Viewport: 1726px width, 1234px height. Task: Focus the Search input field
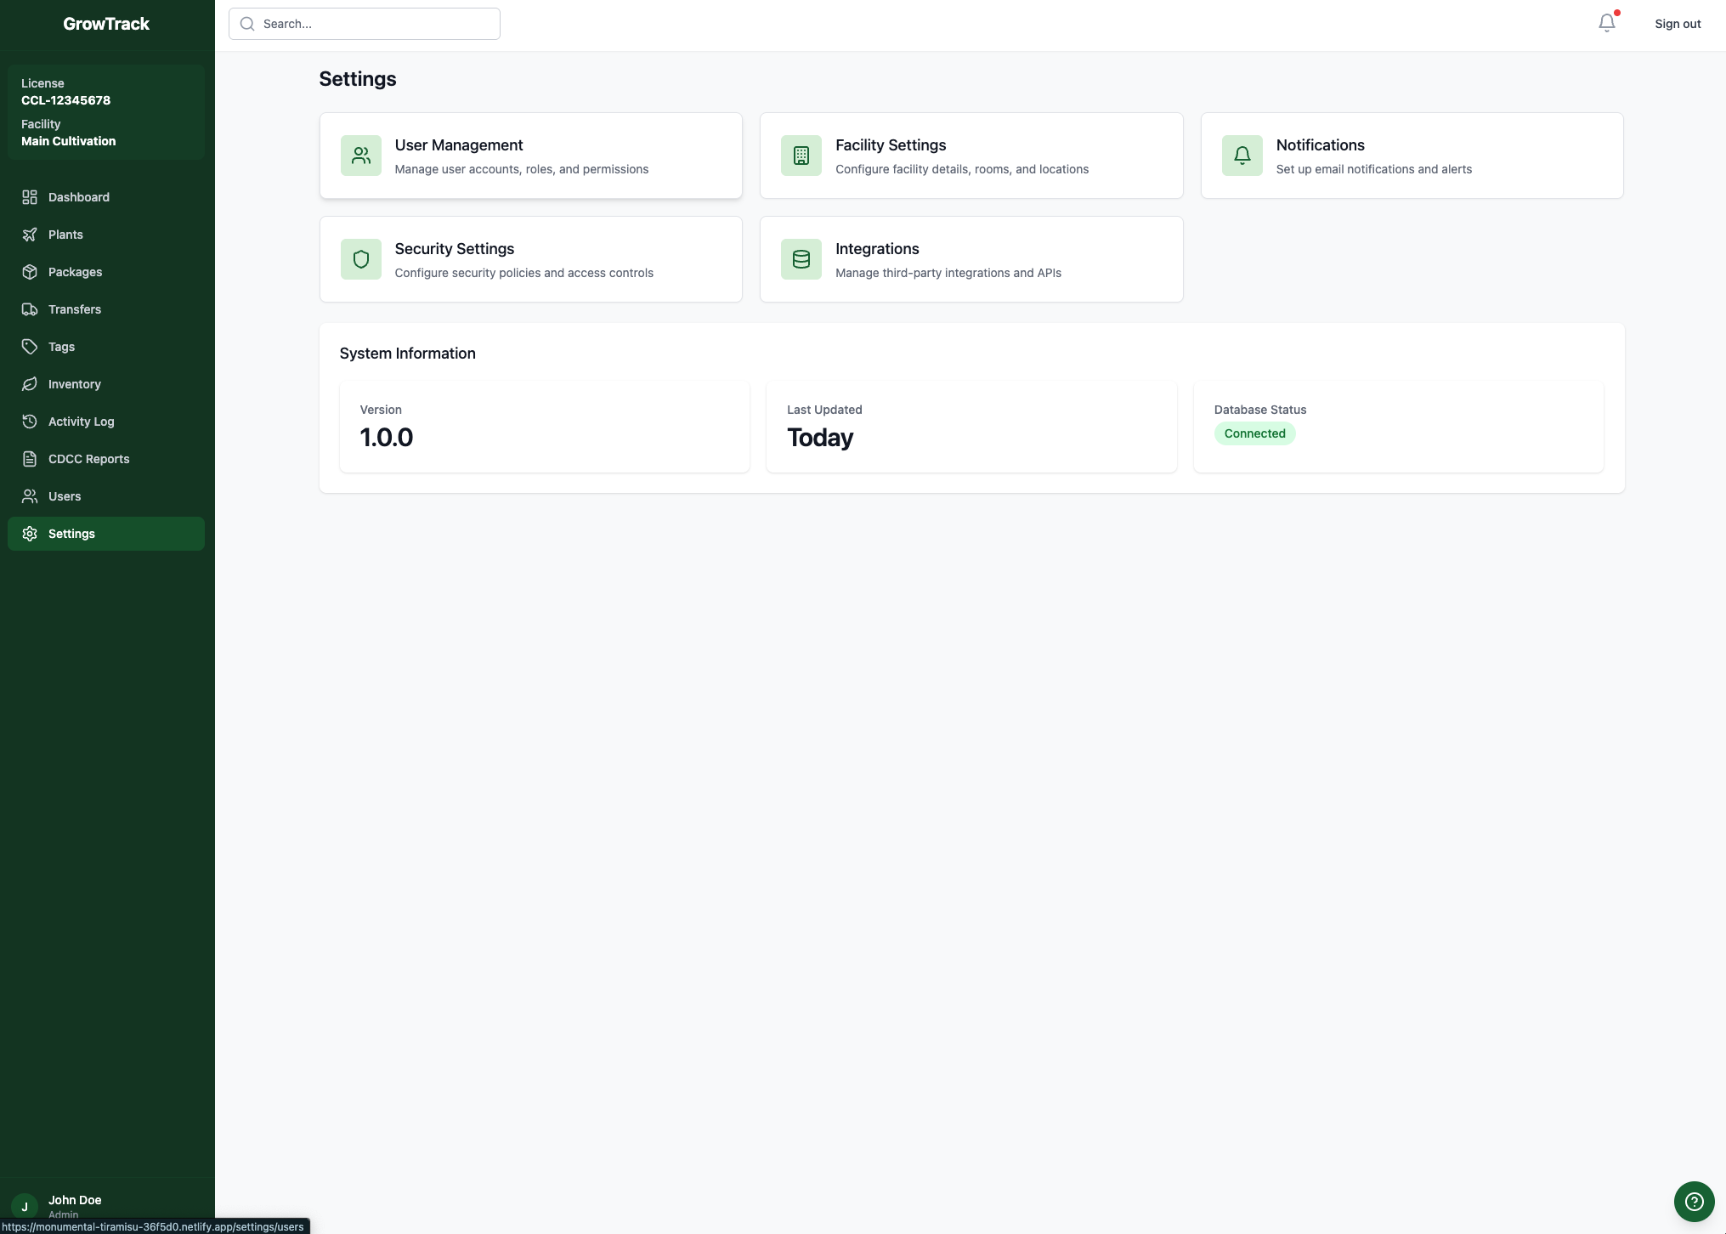374,24
